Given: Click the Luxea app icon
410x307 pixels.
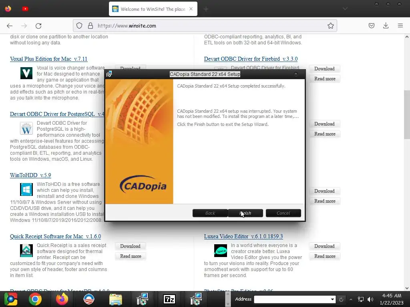Looking at the screenshot, I should point(221,251).
